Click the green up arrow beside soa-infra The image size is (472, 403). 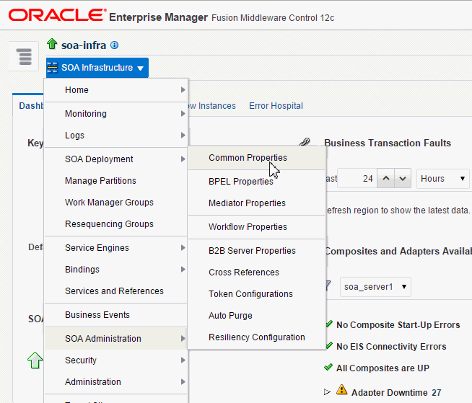pos(52,45)
